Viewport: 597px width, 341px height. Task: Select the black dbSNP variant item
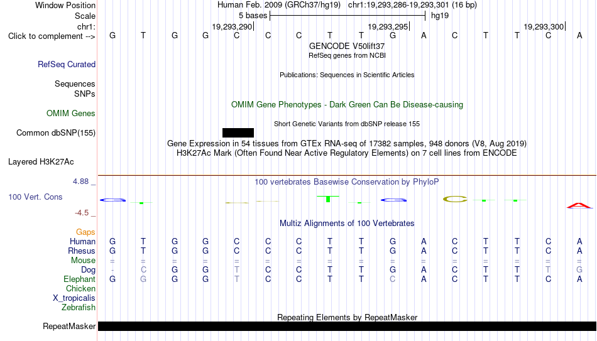point(238,133)
